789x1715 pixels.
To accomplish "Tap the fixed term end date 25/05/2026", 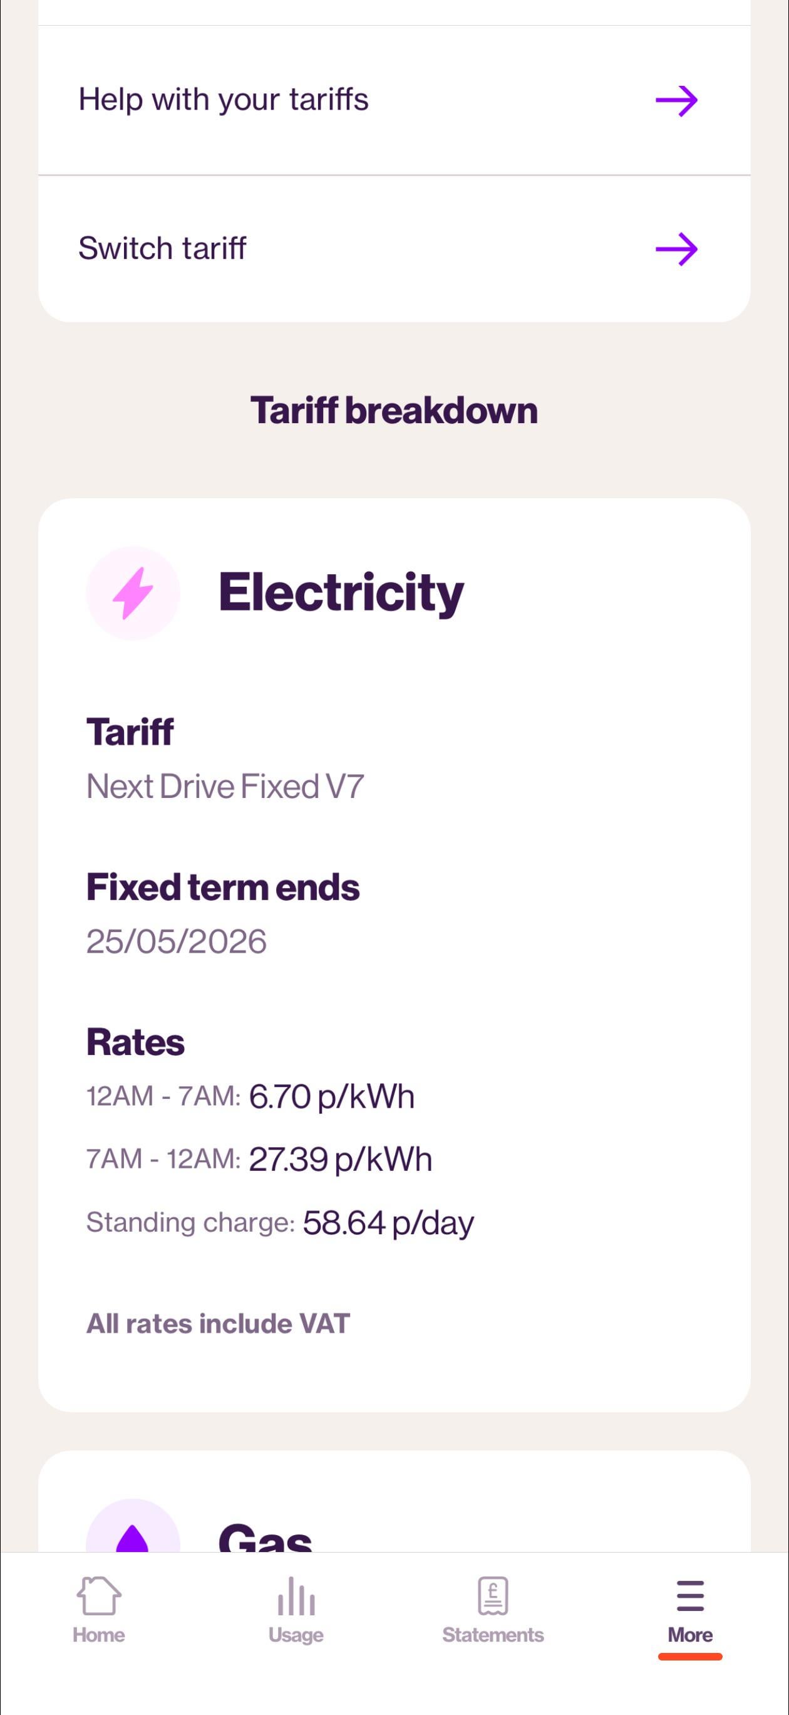I will [177, 941].
